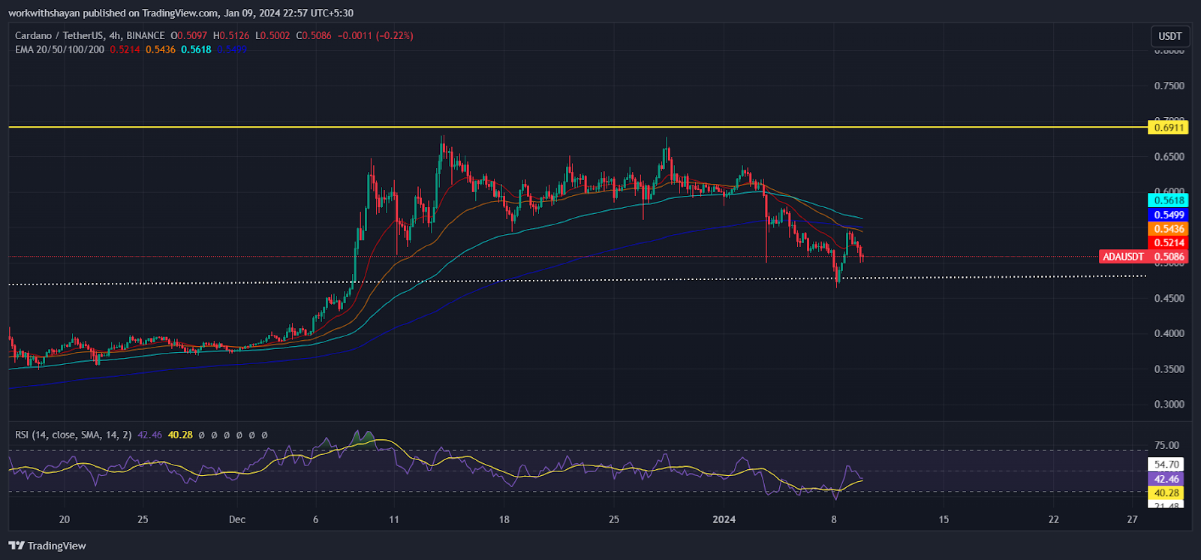The image size is (1201, 560).
Task: Click the 15 date label on time axis
Action: tap(944, 519)
